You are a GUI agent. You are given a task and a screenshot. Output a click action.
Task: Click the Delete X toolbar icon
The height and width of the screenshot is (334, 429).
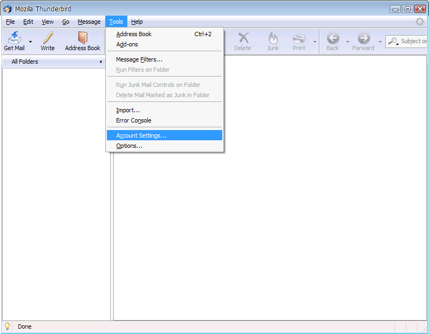(x=243, y=38)
